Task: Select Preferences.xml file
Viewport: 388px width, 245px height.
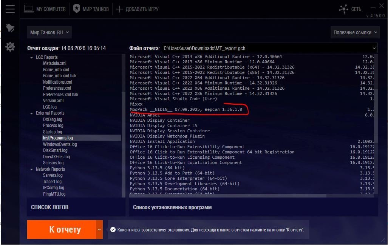Action: (57, 88)
